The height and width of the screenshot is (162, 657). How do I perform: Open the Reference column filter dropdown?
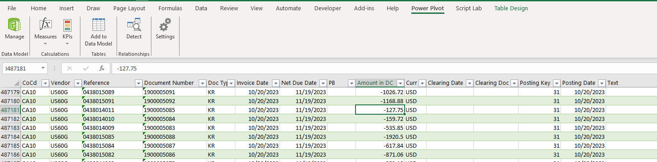click(x=138, y=83)
